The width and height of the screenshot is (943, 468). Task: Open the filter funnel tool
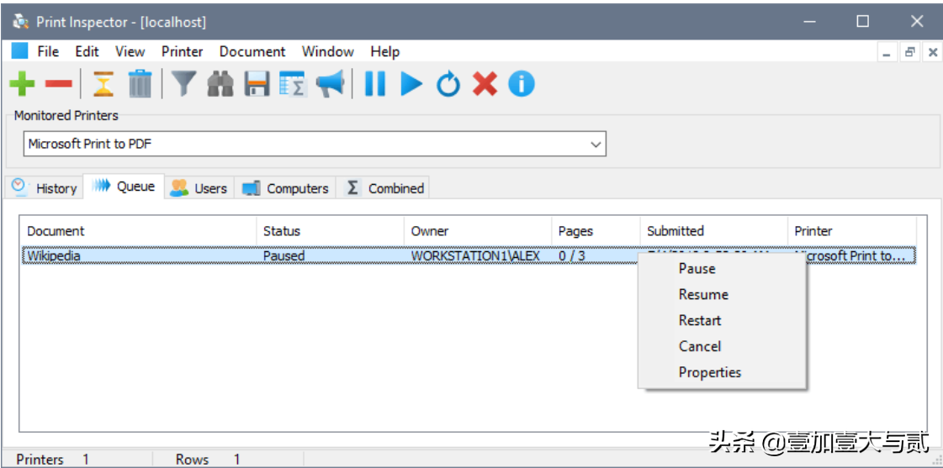pyautogui.click(x=183, y=84)
